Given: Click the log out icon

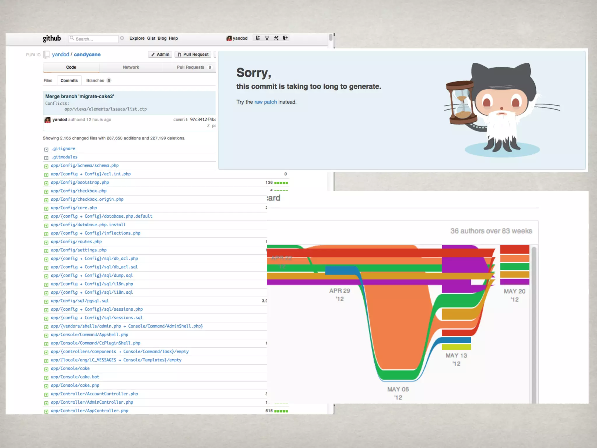Looking at the screenshot, I should (x=285, y=38).
